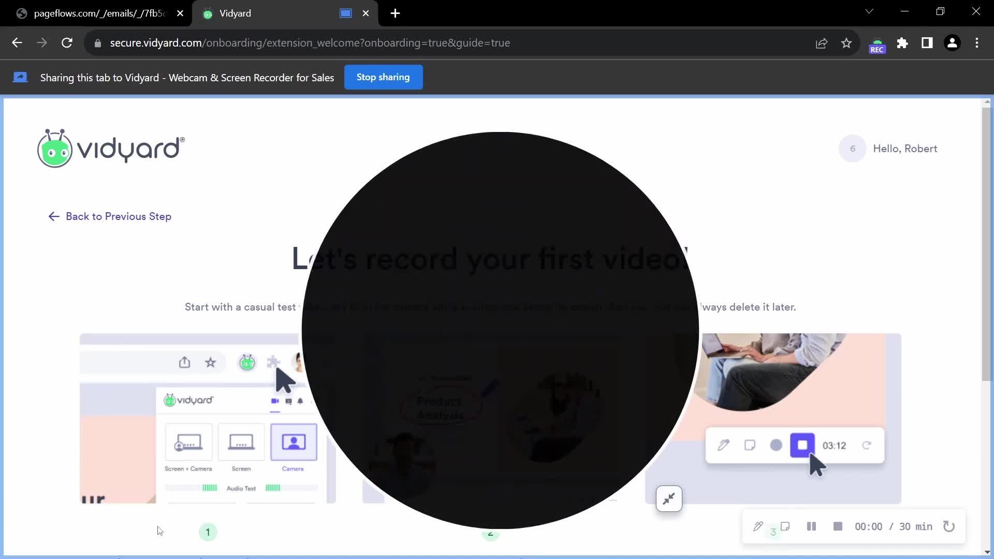The width and height of the screenshot is (994, 559).
Task: Click the step 1 green circle indicator
Action: click(x=208, y=532)
